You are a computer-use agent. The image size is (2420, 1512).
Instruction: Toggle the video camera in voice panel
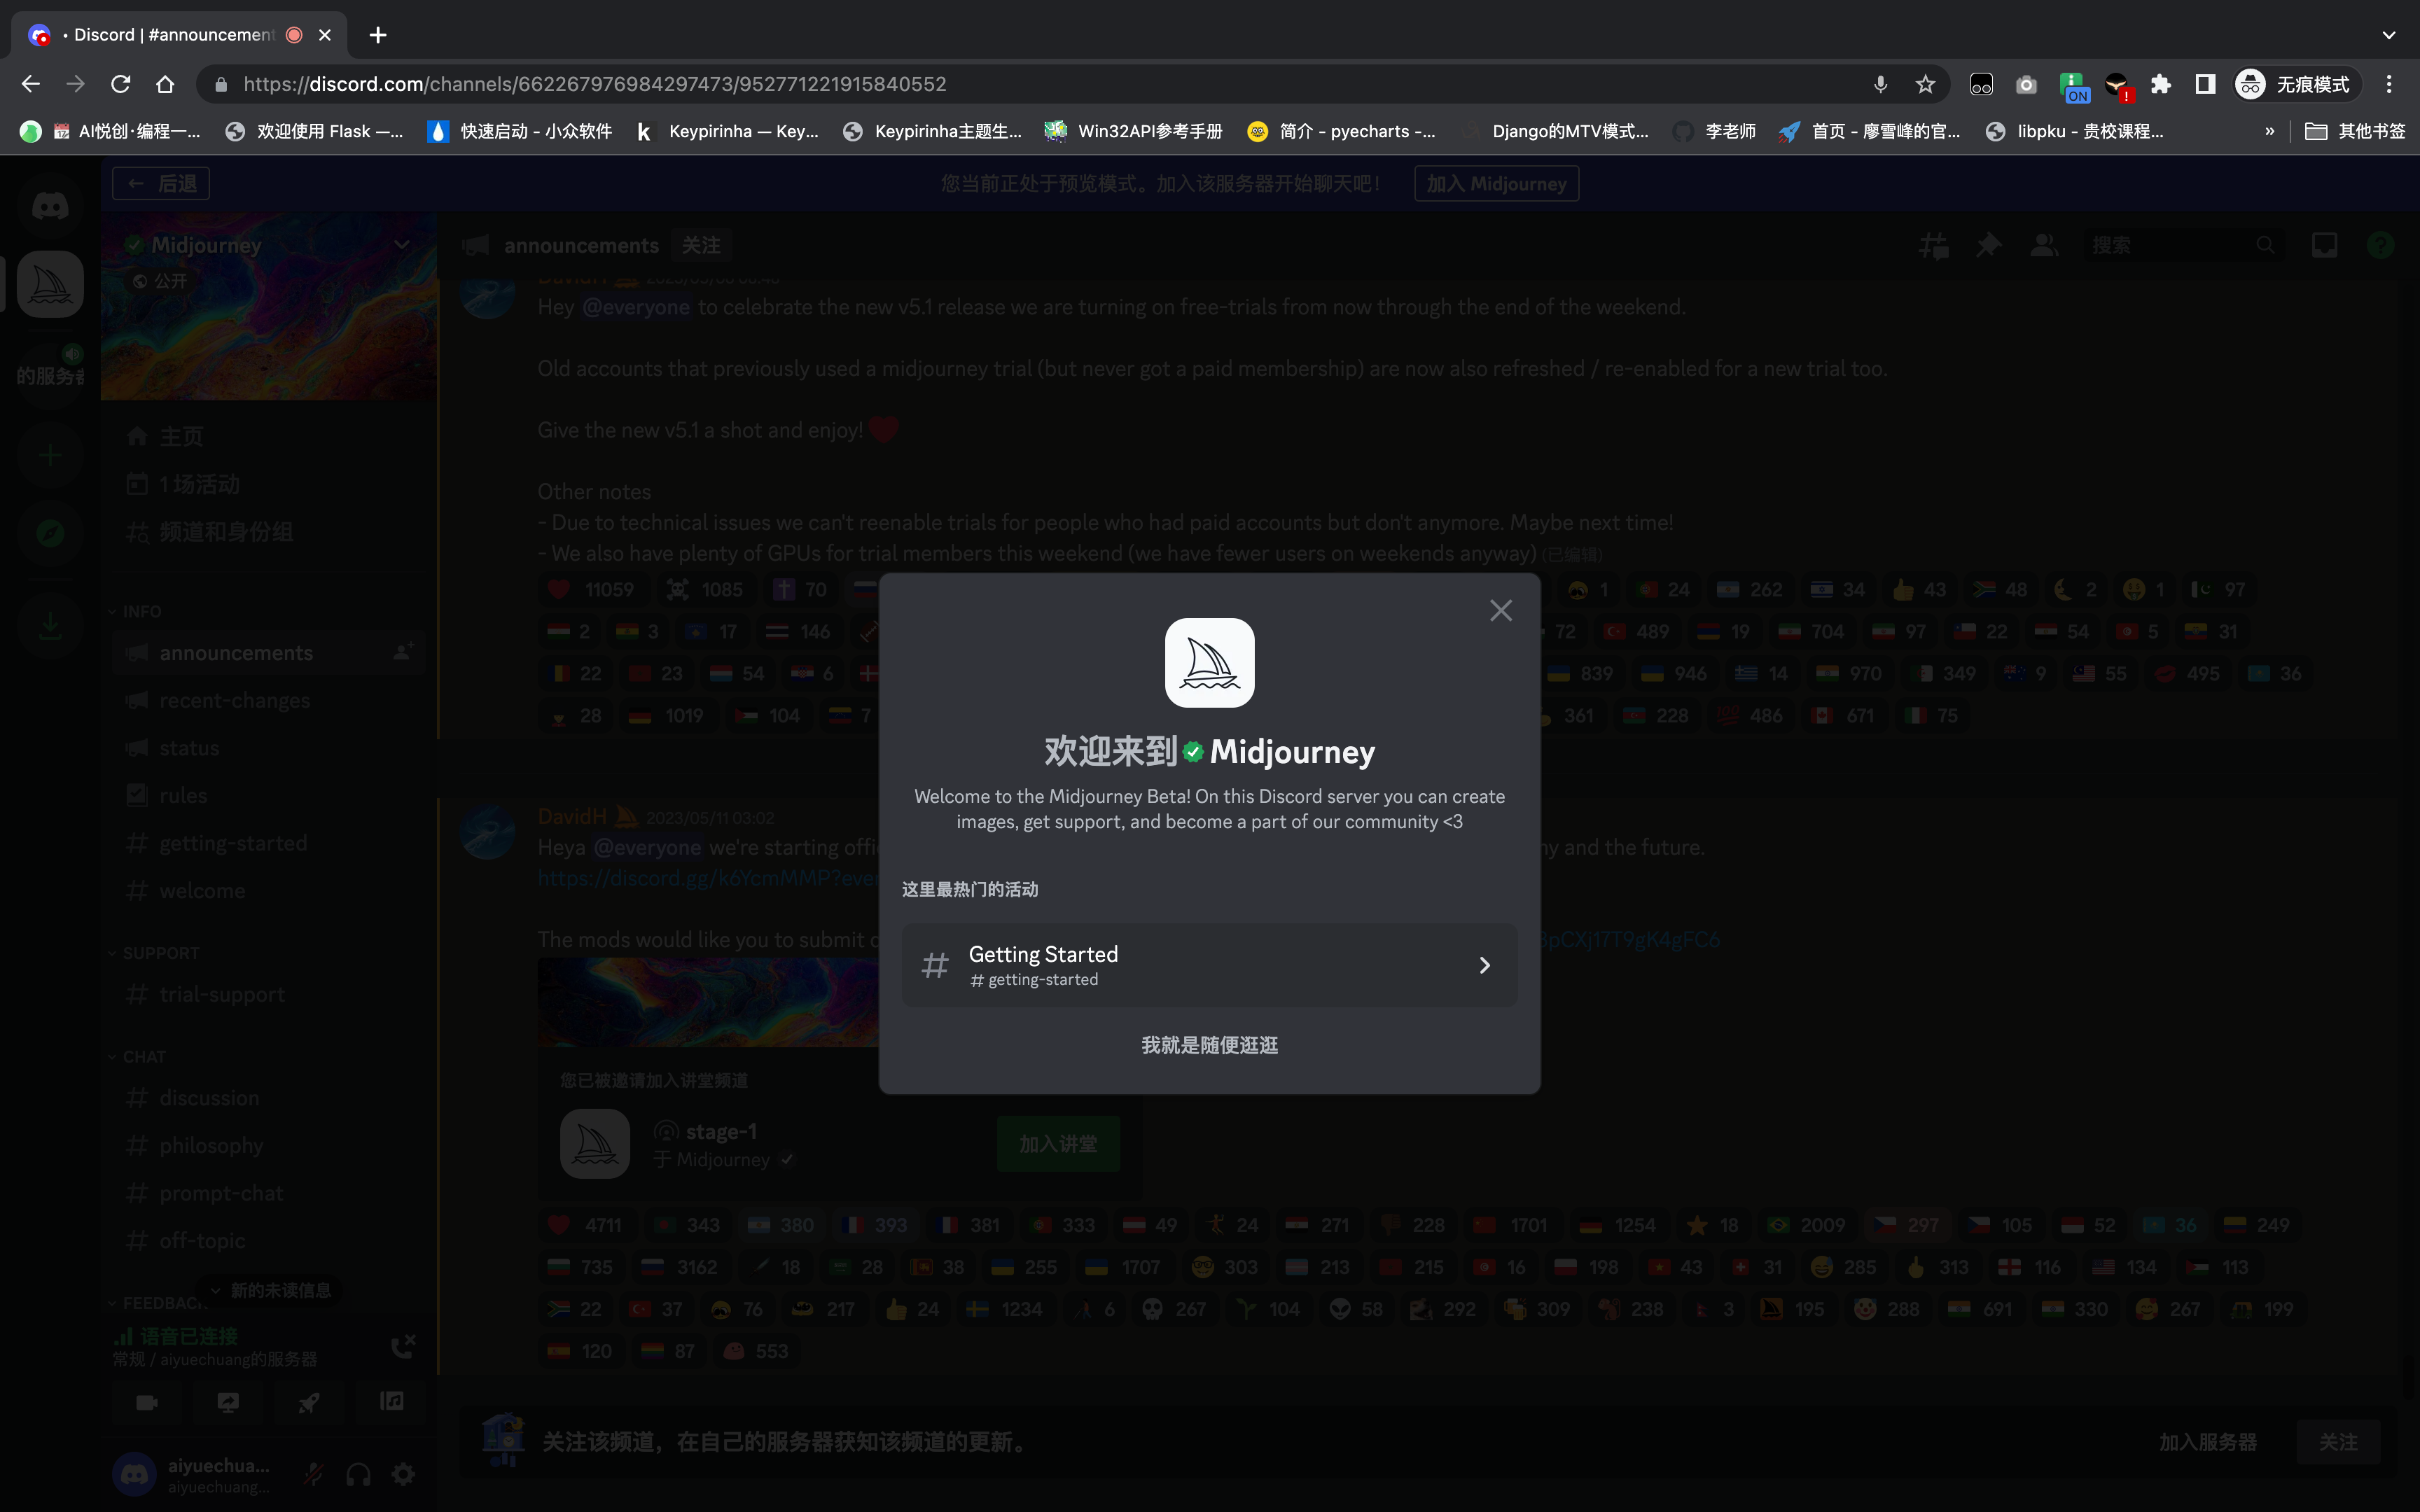(147, 1402)
